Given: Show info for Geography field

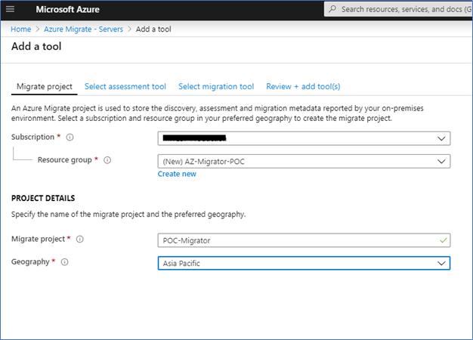Looking at the screenshot, I should (64, 262).
